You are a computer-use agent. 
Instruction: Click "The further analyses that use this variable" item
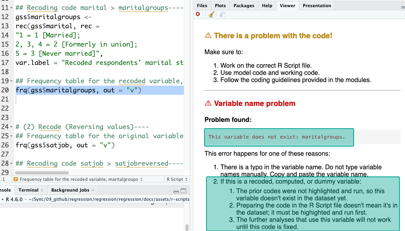click(313, 223)
